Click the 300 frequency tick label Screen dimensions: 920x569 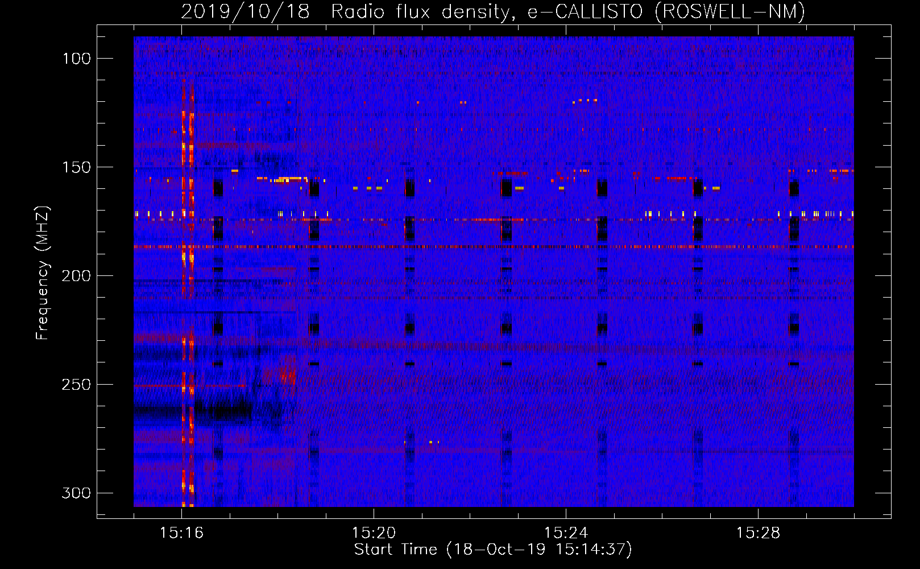[x=76, y=493]
